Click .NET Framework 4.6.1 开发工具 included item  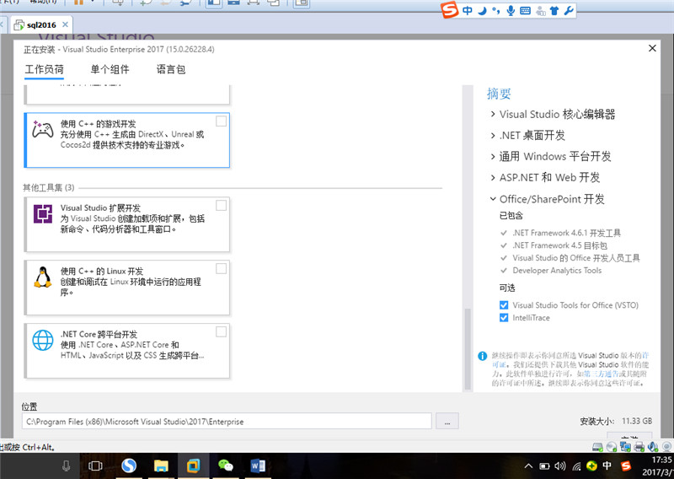(x=566, y=233)
